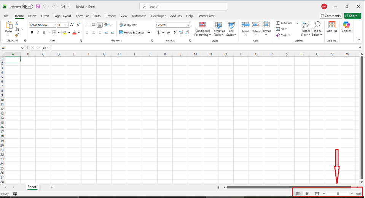Apply accounting dollar format
365x198 pixels.
159,33
